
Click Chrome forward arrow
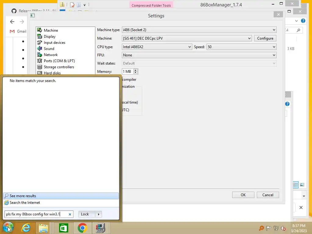pos(22,22)
